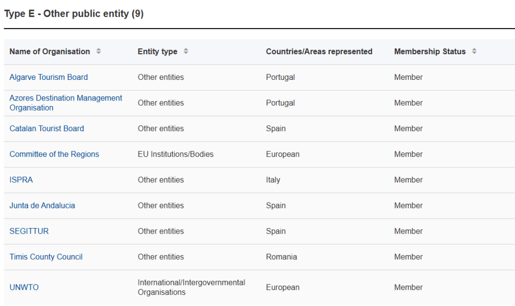Click the Name of Organisation header text

[x=50, y=51]
